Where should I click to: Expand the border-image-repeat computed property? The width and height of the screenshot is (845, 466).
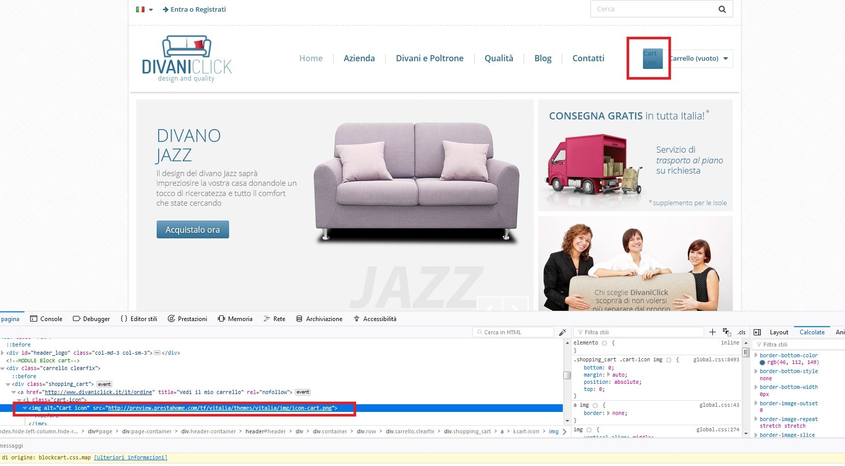(756, 419)
